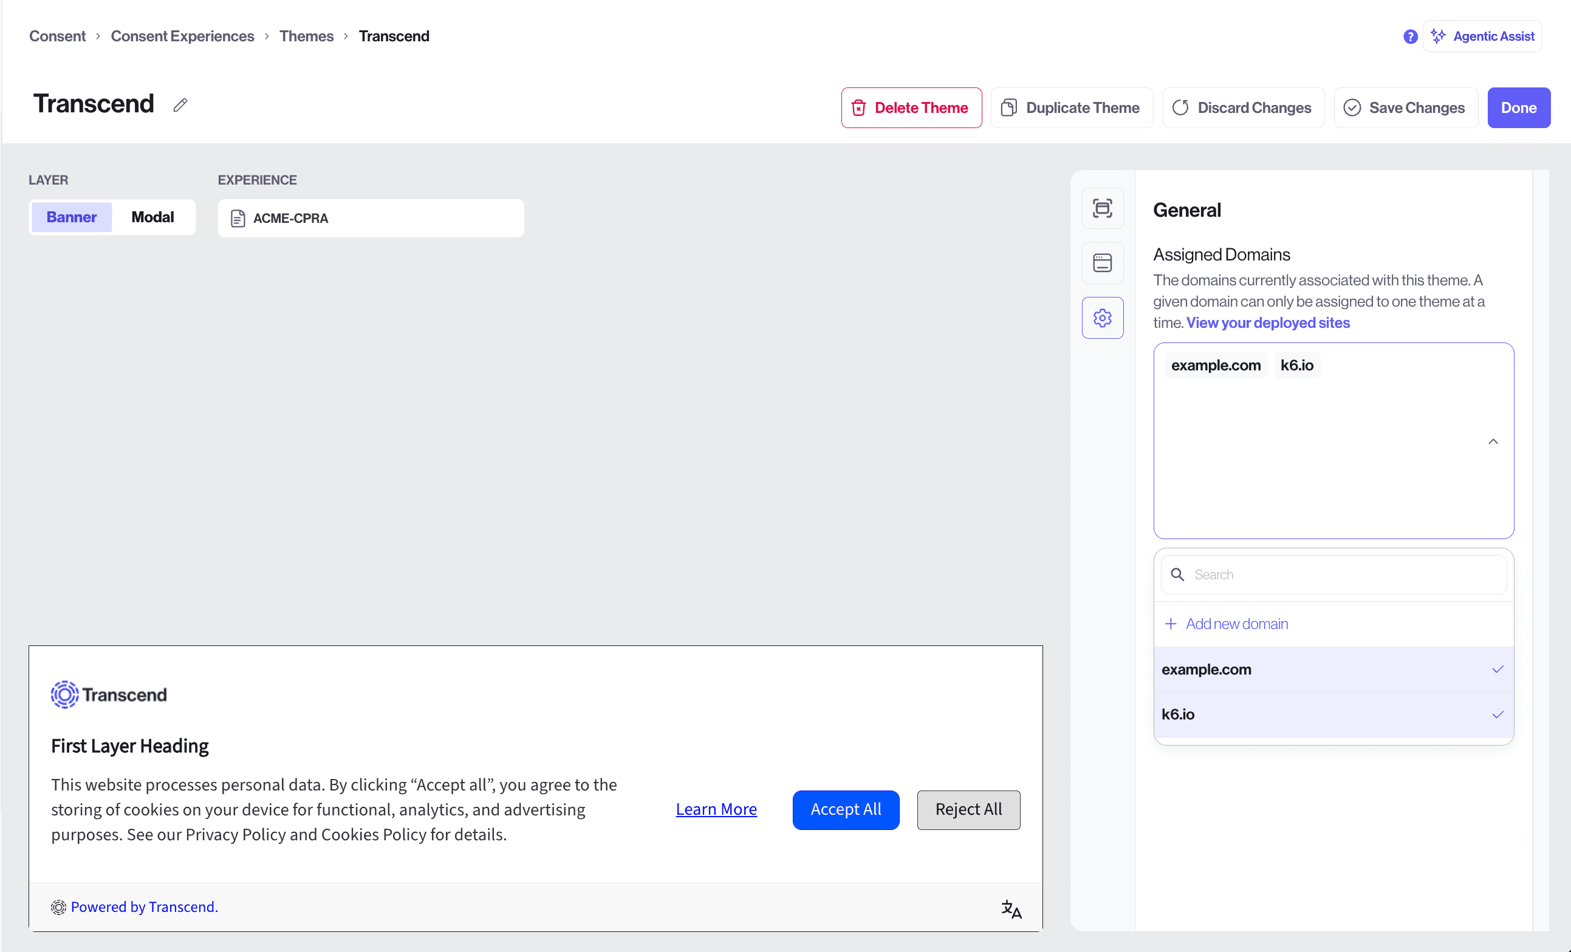Uncheck example.com in the domain list
Screen dimensions: 1571x952
tap(1333, 670)
